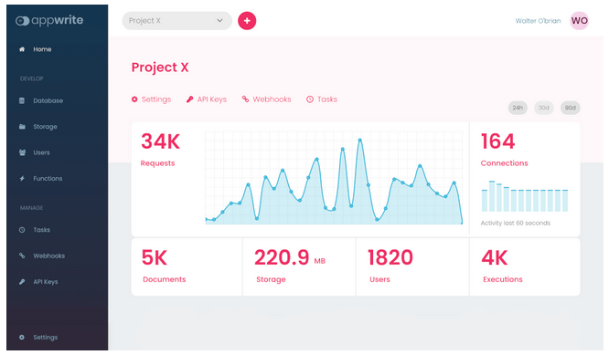Image resolution: width=609 pixels, height=355 pixels.
Task: Click the 1820 Users card
Action: point(412,267)
